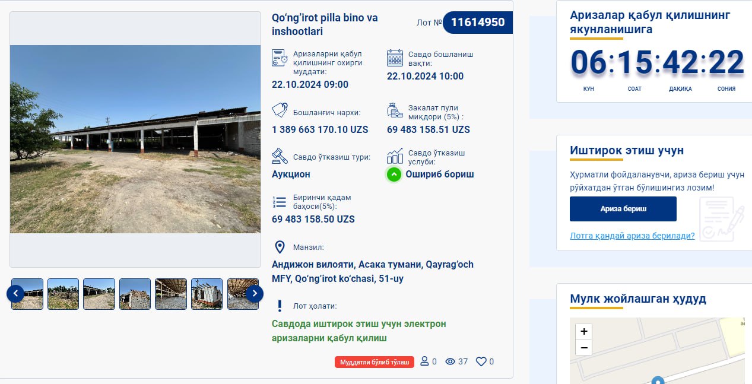Select the fourth gallery thumbnail
The image size is (752, 384).
point(135,294)
